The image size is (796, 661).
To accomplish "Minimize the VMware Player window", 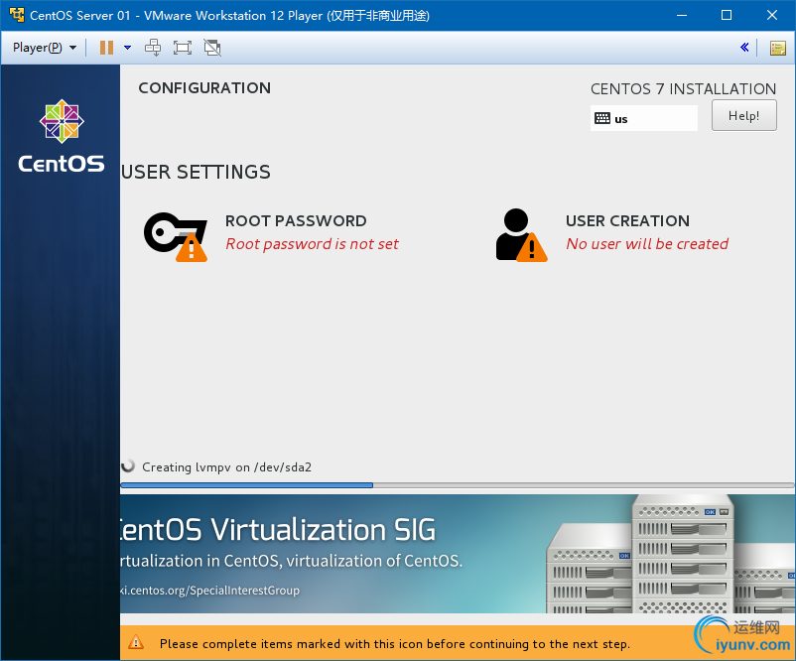I will [682, 15].
